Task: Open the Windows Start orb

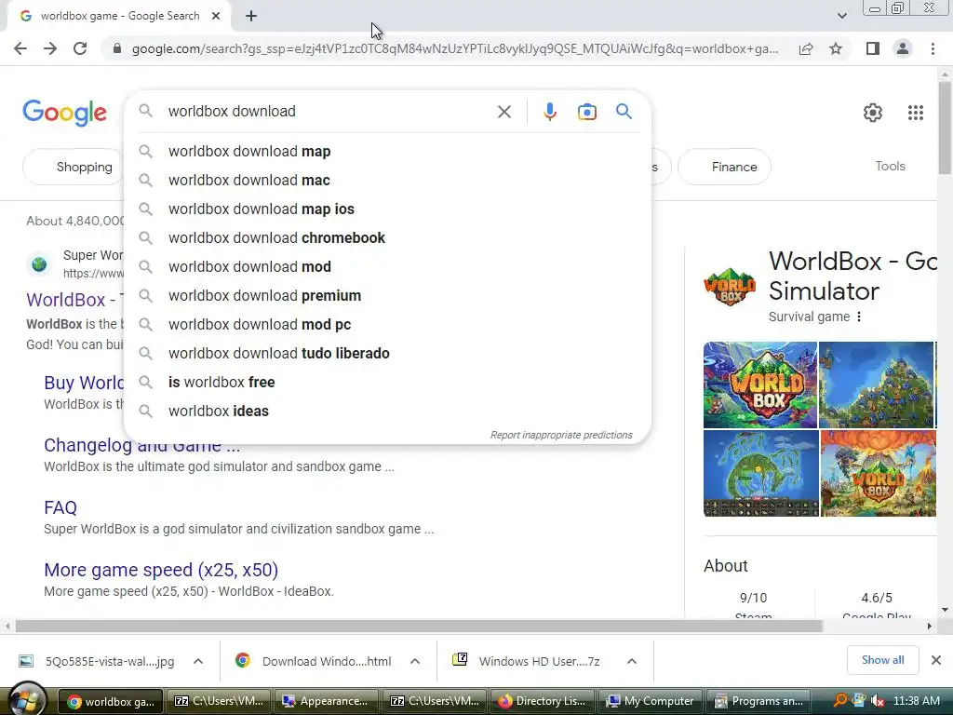Action: tap(27, 700)
